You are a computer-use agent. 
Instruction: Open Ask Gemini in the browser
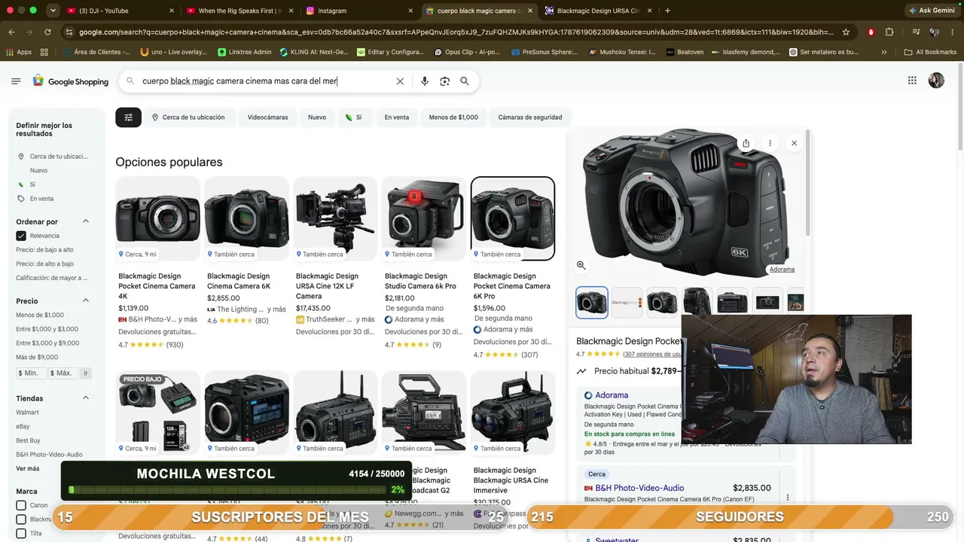tap(932, 11)
